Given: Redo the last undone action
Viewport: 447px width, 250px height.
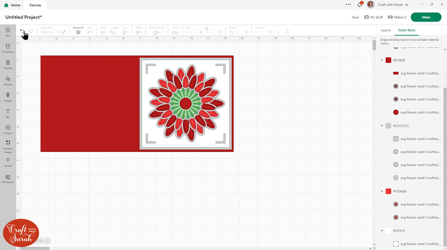Looking at the screenshot, I should pyautogui.click(x=31, y=31).
